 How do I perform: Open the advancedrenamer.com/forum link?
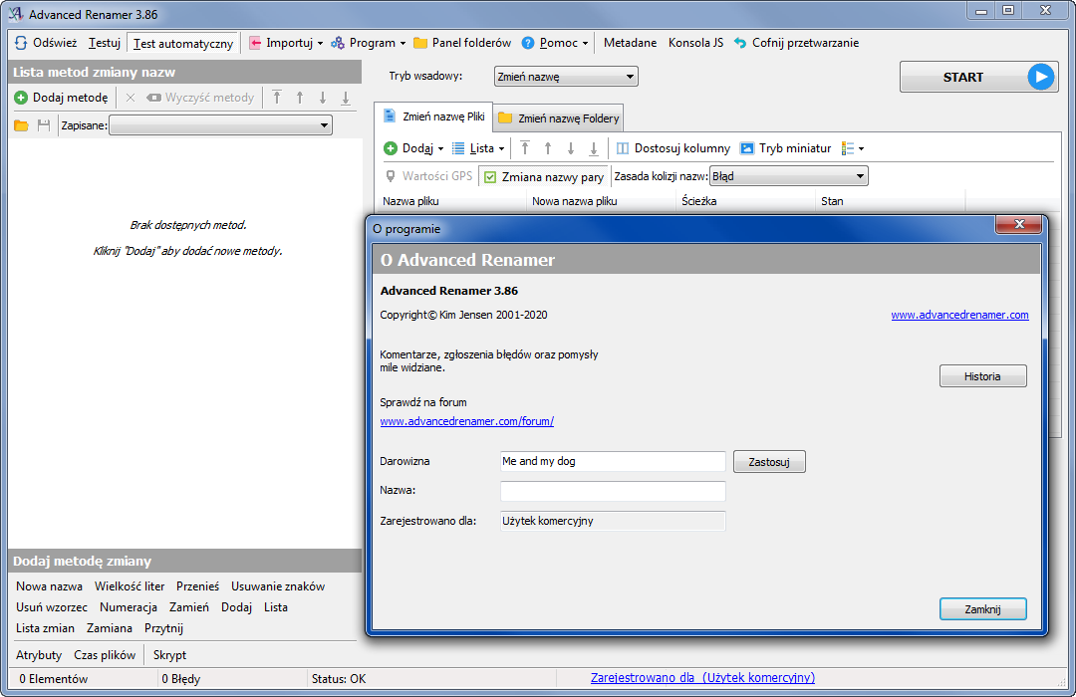[466, 421]
